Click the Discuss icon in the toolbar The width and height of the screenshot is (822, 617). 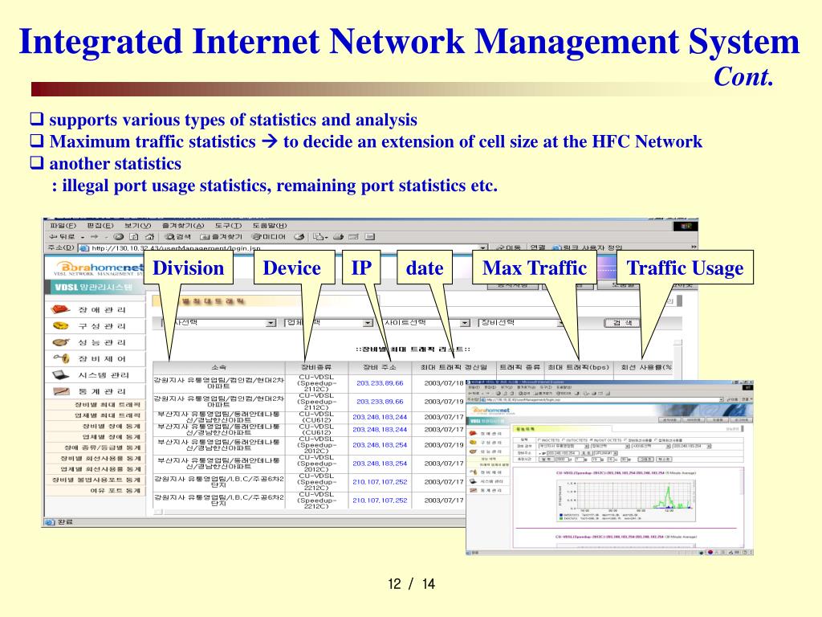(x=369, y=237)
